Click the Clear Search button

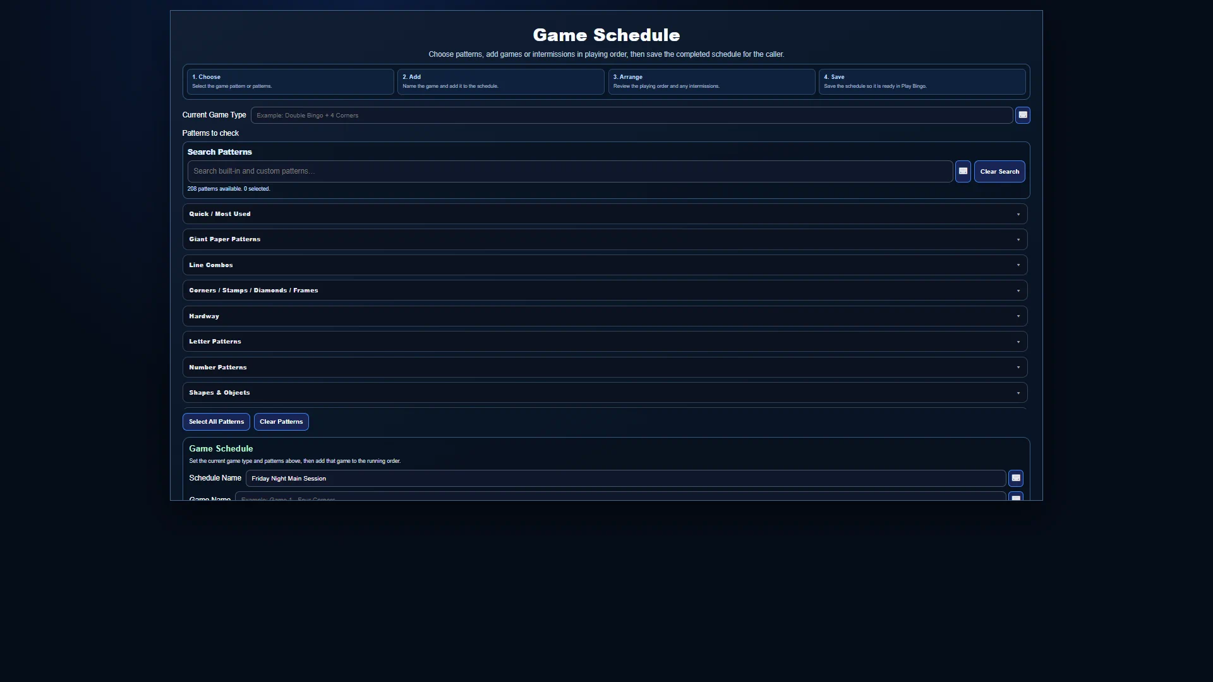click(999, 171)
